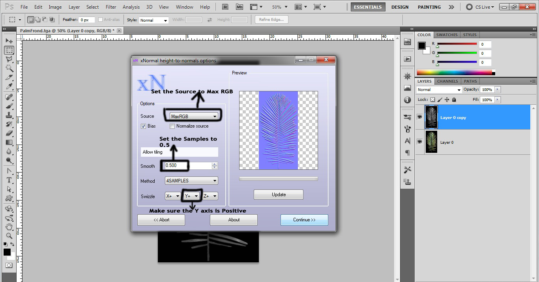Viewport: 539px width, 282px height.
Task: Toggle lock transparent pixels
Action: coord(433,100)
